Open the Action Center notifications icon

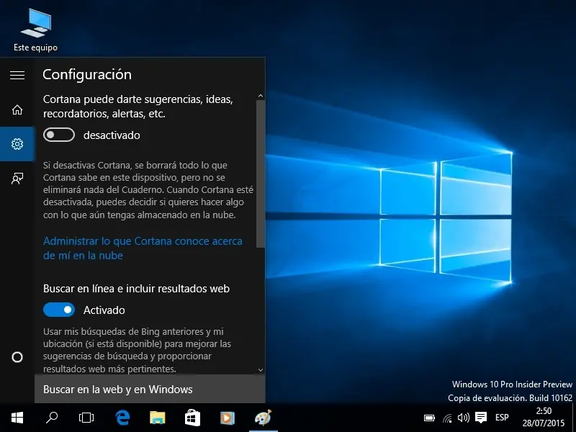tap(481, 418)
